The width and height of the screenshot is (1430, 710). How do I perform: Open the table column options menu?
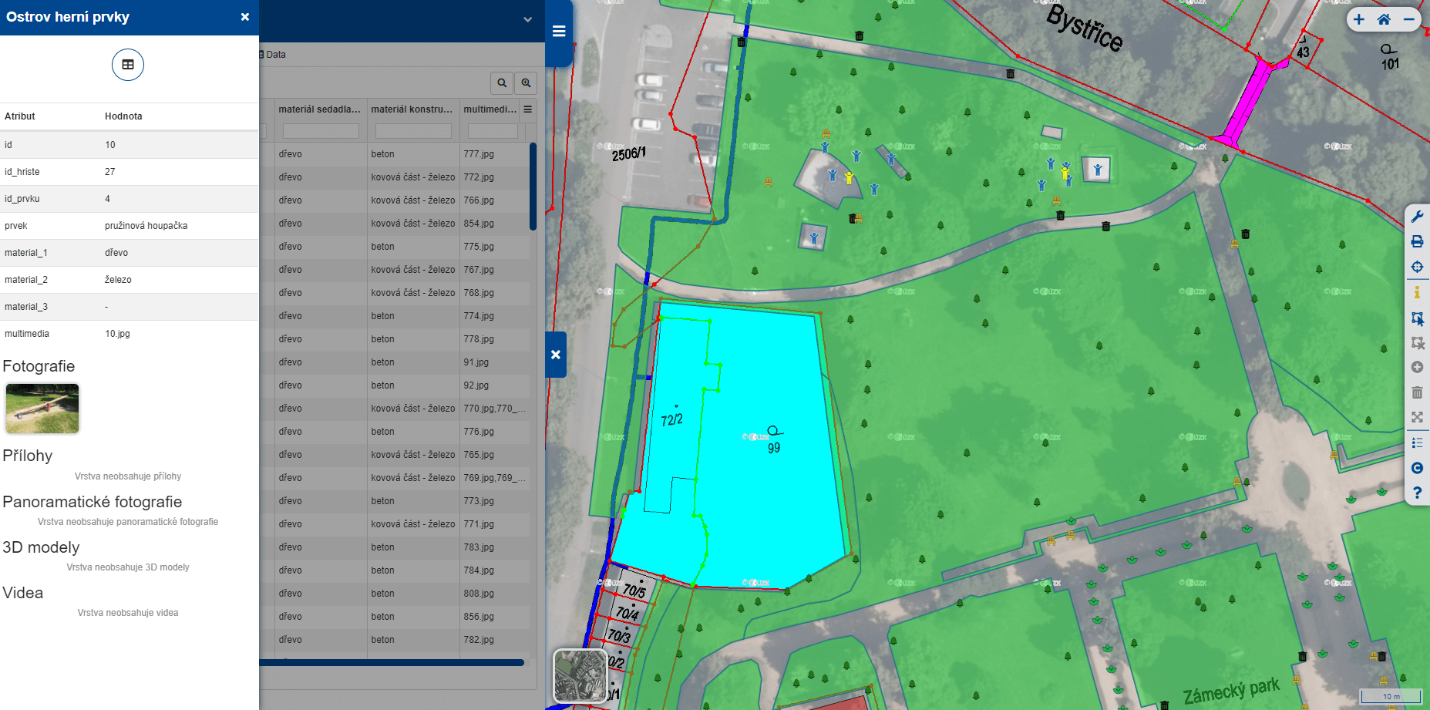(528, 109)
